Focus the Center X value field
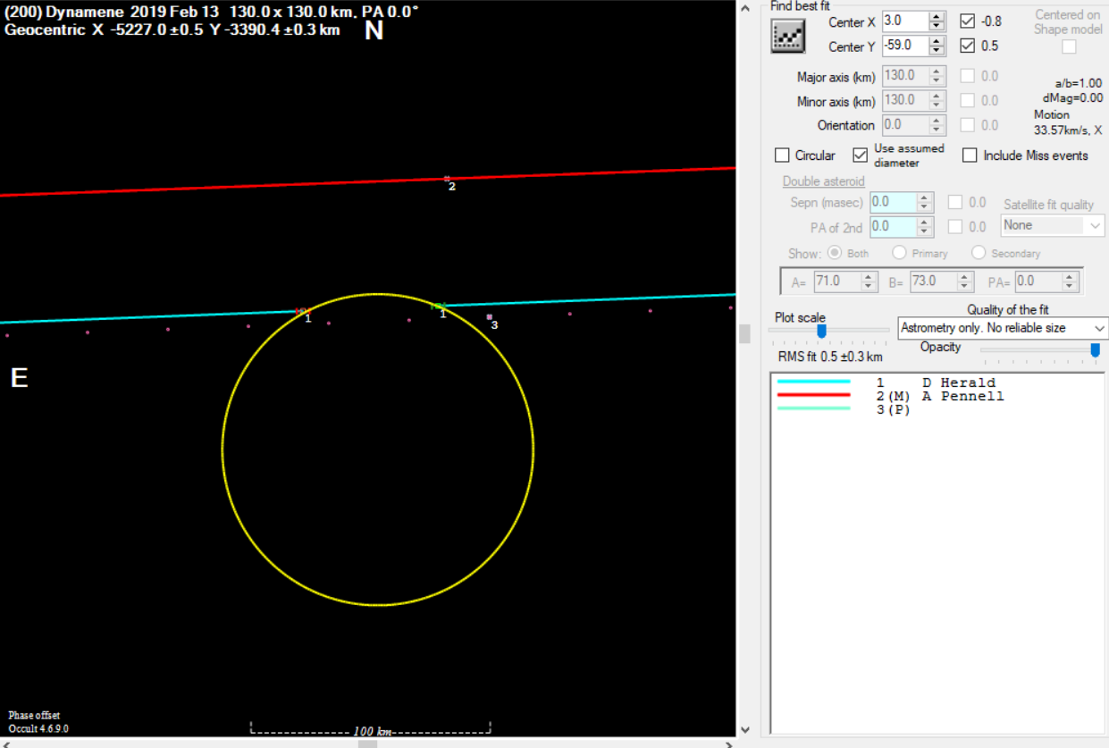1109x748 pixels. tap(904, 21)
